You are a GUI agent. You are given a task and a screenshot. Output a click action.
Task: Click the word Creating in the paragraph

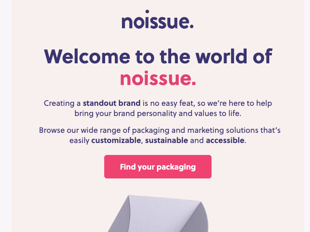pos(62,104)
